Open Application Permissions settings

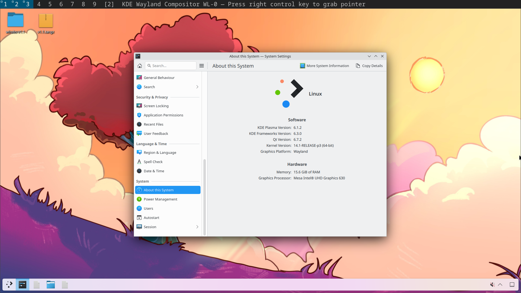pos(163,115)
